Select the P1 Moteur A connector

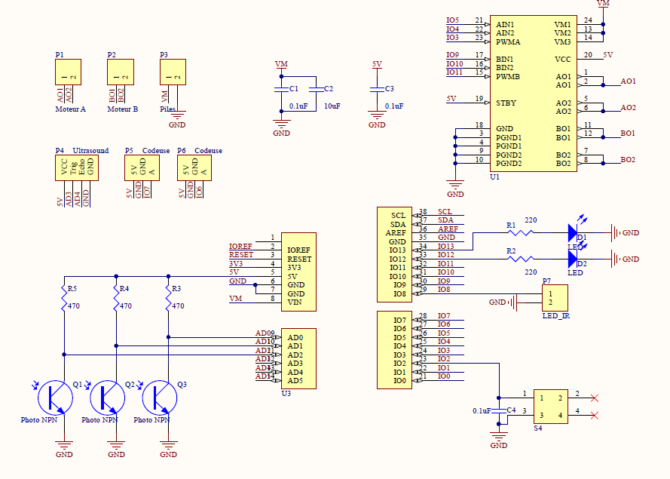click(x=68, y=72)
